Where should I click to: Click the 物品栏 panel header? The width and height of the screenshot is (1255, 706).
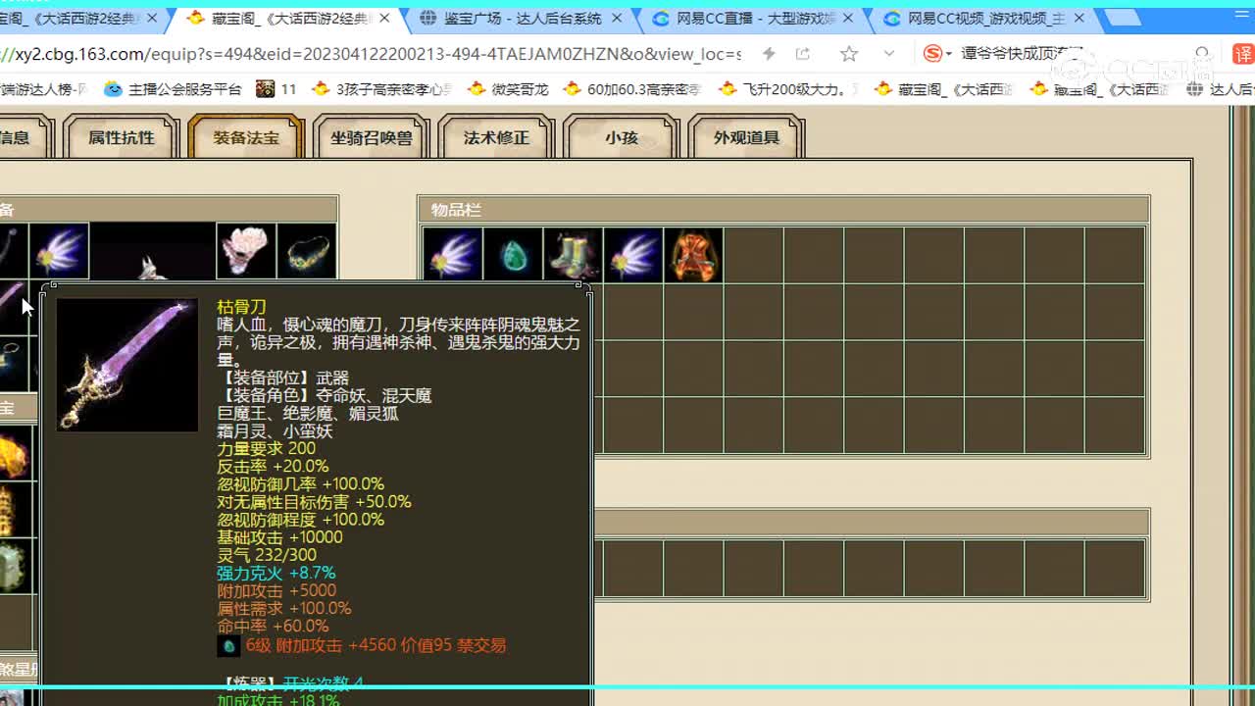pyautogui.click(x=783, y=210)
